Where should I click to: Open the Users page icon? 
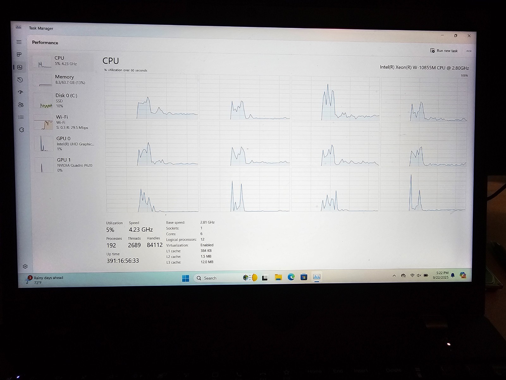point(21,105)
